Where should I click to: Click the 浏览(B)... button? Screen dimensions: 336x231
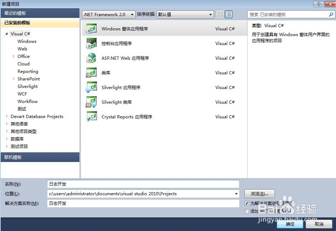[x=259, y=194]
